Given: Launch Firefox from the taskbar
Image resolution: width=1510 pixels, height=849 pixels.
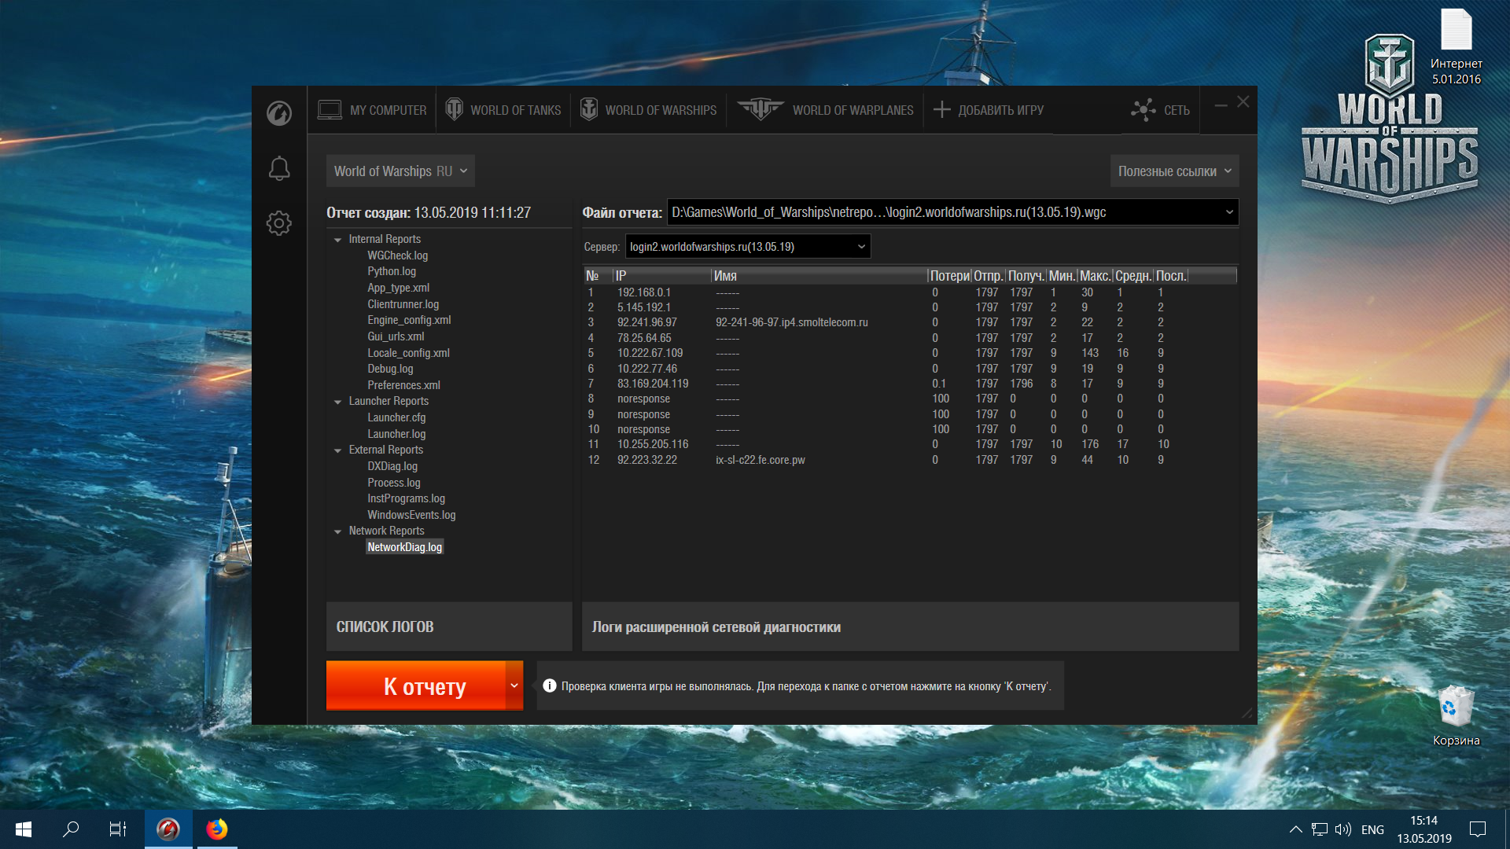Looking at the screenshot, I should coord(216,829).
